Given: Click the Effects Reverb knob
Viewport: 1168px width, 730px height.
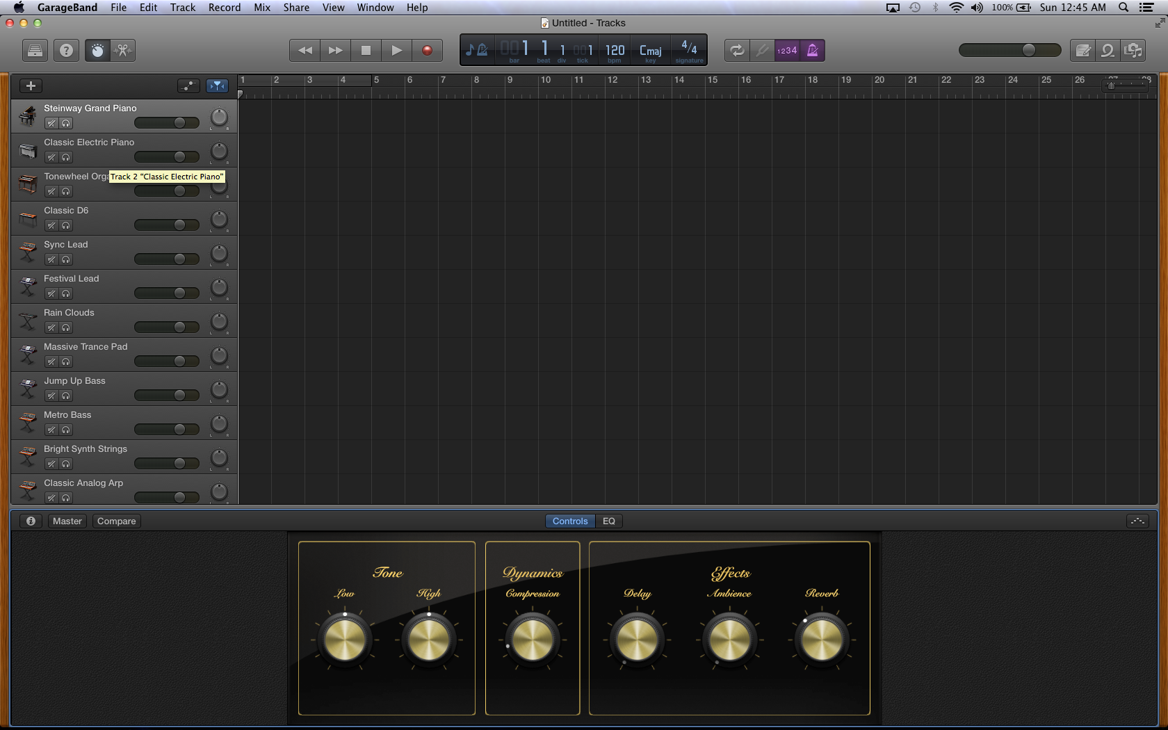Looking at the screenshot, I should point(822,640).
